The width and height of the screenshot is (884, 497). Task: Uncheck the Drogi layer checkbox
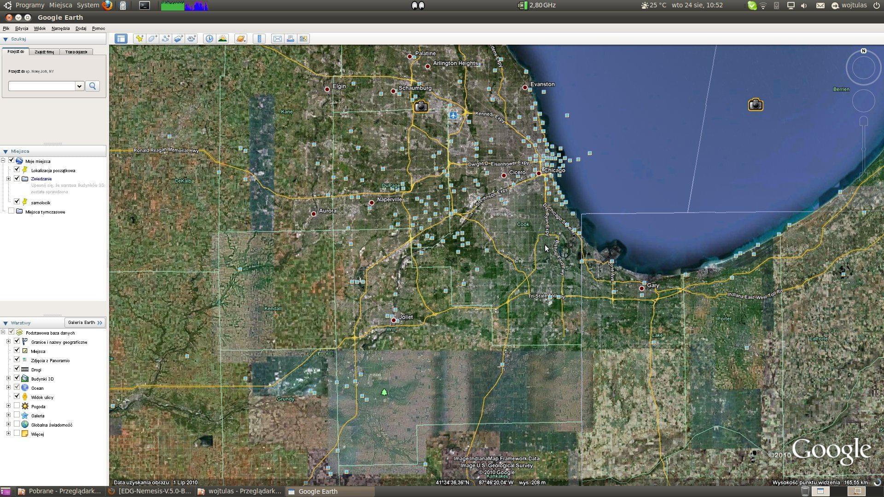pyautogui.click(x=17, y=369)
